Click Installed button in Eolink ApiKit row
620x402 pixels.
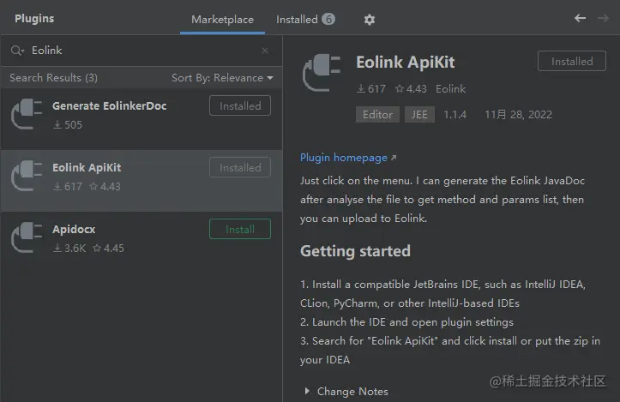[240, 167]
